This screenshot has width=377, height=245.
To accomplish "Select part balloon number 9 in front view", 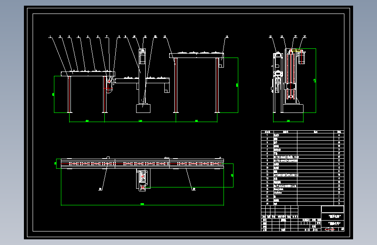I will pos(125,37).
